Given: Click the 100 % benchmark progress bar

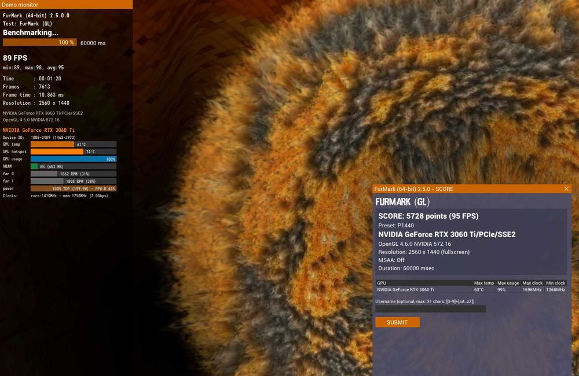Looking at the screenshot, I should (x=40, y=42).
